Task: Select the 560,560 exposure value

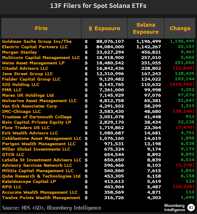Action: pos(114,171)
